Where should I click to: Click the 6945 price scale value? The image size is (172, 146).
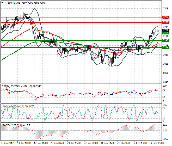coord(166,82)
